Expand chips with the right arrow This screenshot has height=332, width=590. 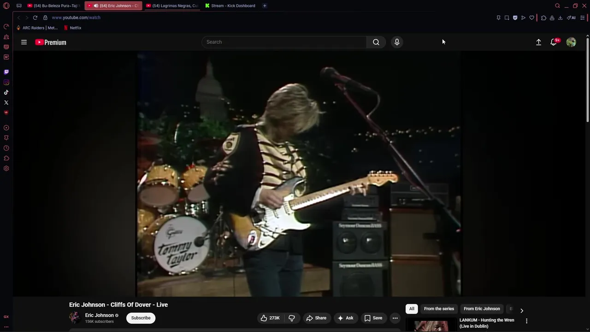(522, 310)
